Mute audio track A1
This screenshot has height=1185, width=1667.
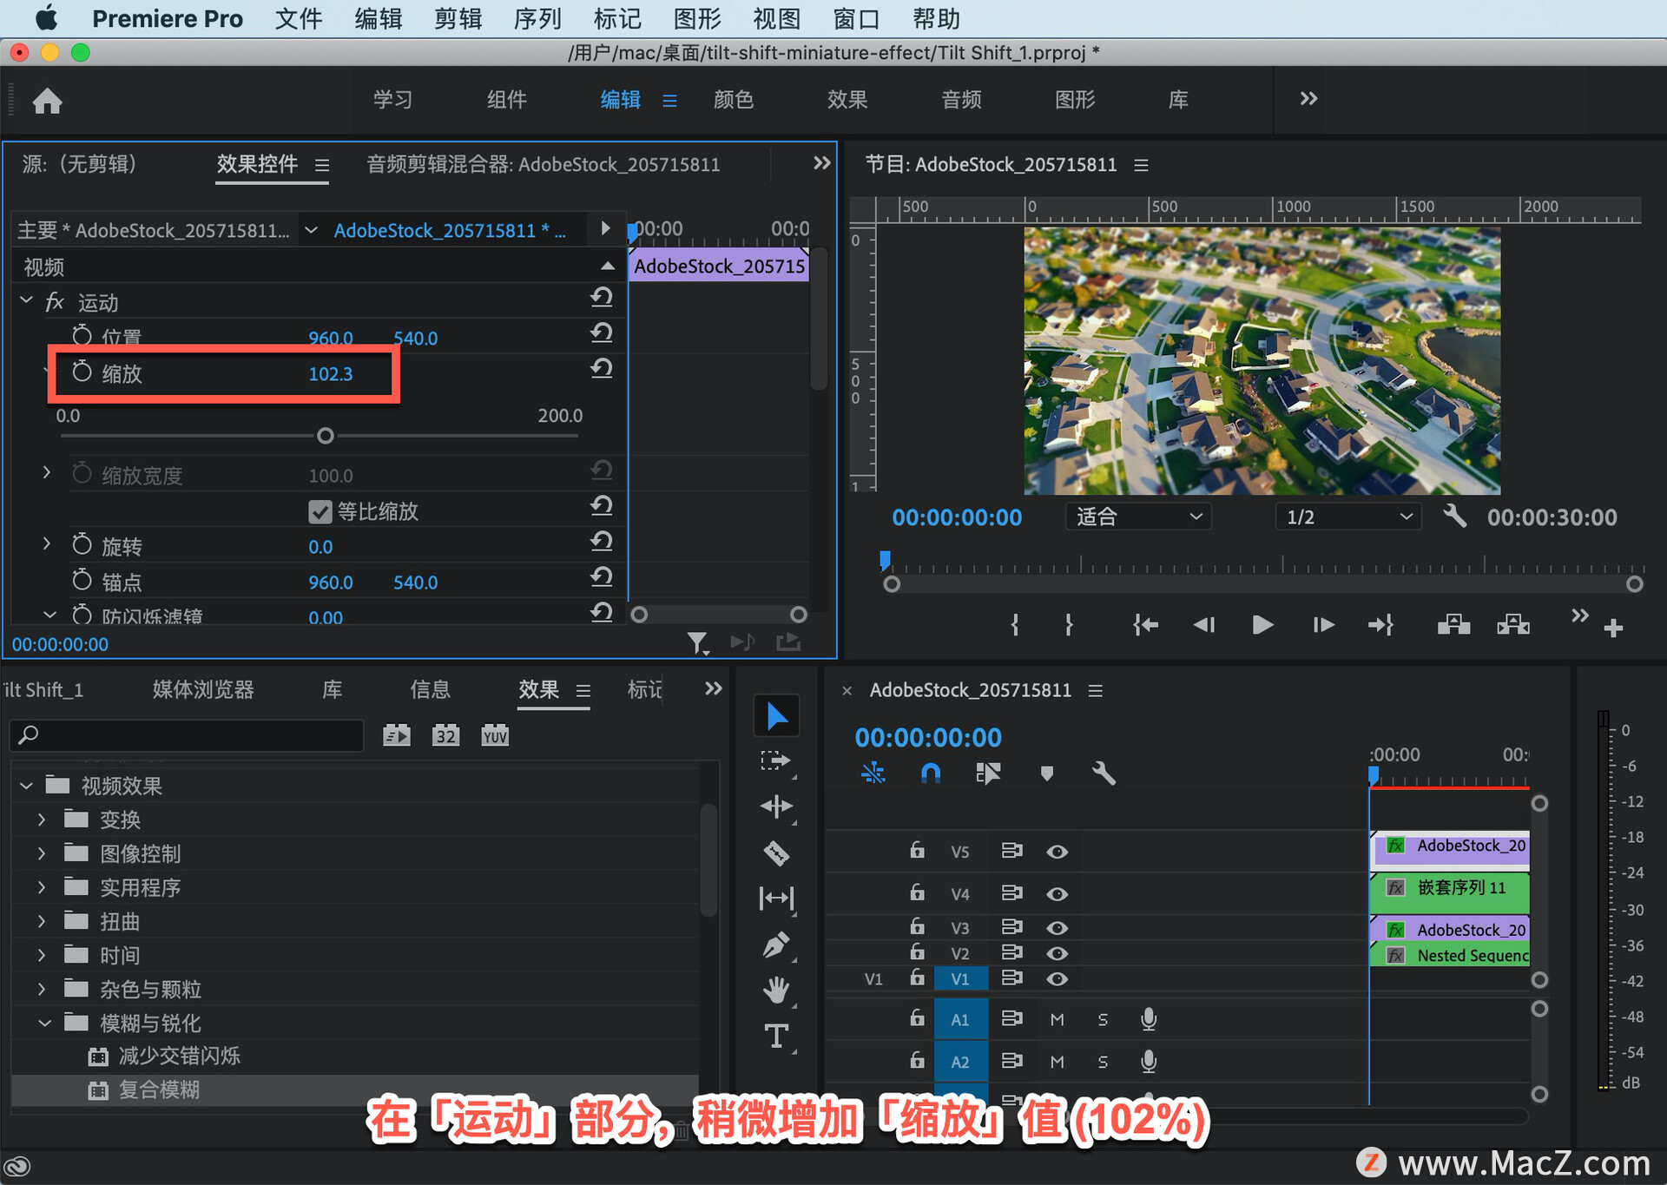(x=1057, y=1019)
